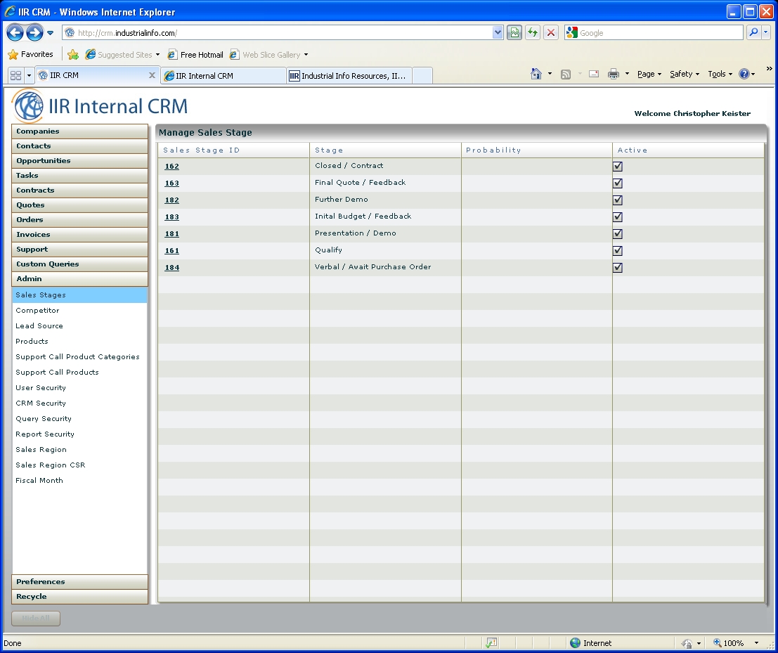Toggle Active checkbox for Qualify stage
This screenshot has width=778, height=653.
point(618,251)
